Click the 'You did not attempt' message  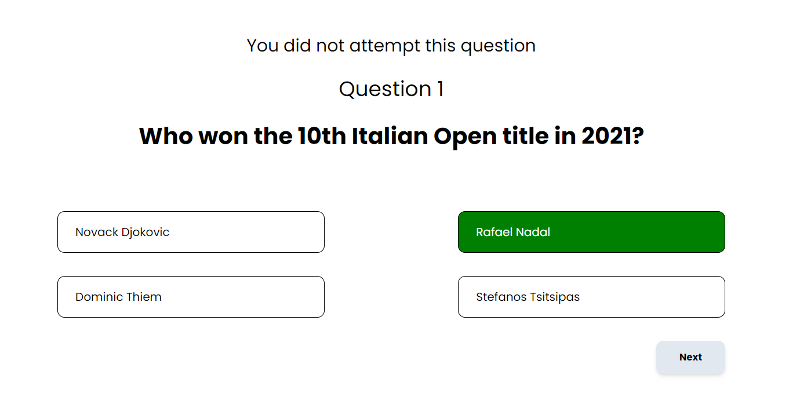coord(391,45)
